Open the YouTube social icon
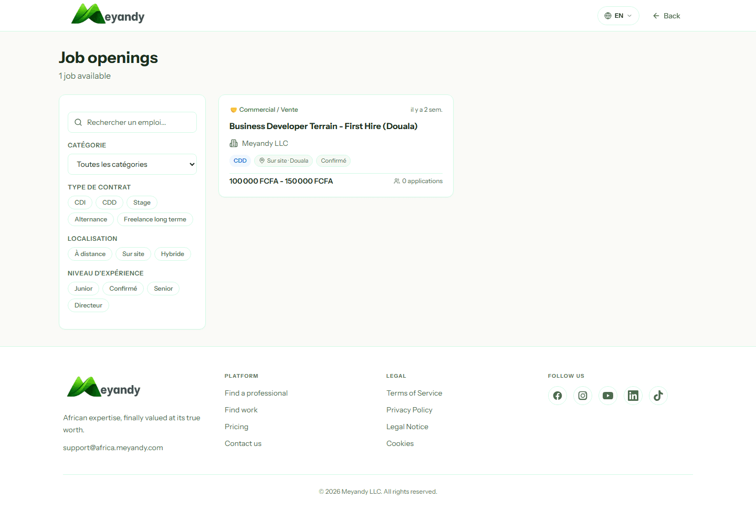The image size is (756, 521). 607,396
